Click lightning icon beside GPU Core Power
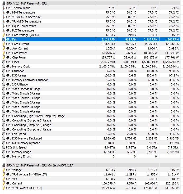The height and width of the screenshot is (194, 183). (x=4, y=53)
